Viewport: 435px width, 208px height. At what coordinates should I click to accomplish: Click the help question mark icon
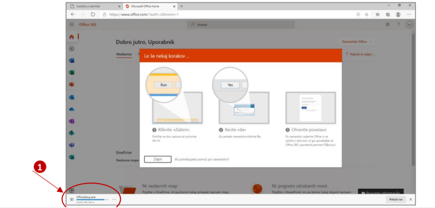click(398, 25)
